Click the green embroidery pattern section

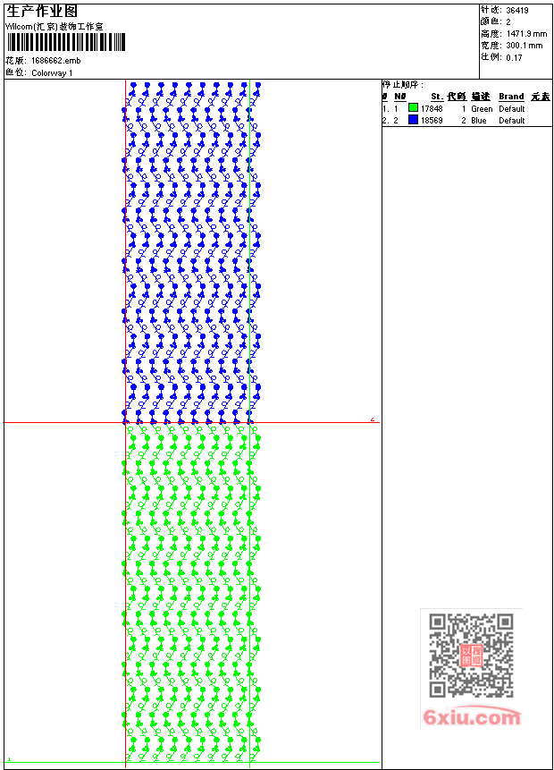[191, 593]
